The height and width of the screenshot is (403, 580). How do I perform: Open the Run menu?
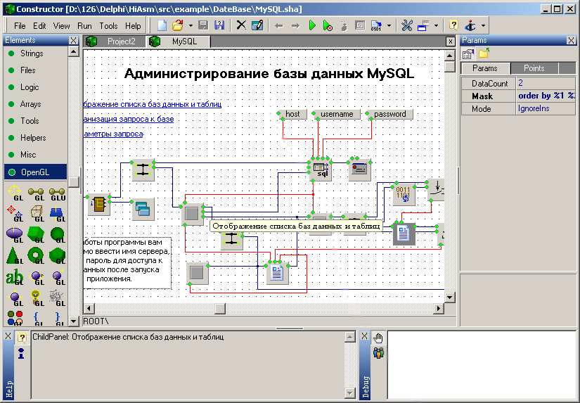coord(84,25)
